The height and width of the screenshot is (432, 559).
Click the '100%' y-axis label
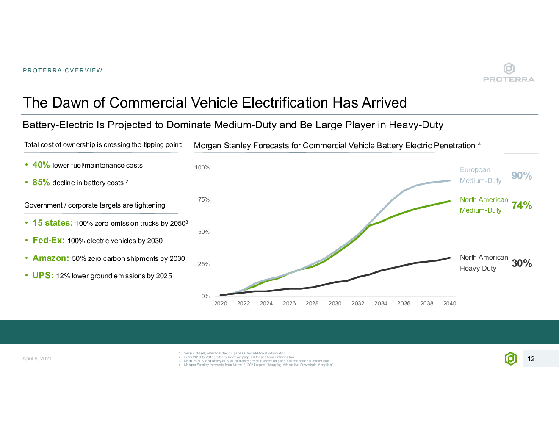(202, 168)
